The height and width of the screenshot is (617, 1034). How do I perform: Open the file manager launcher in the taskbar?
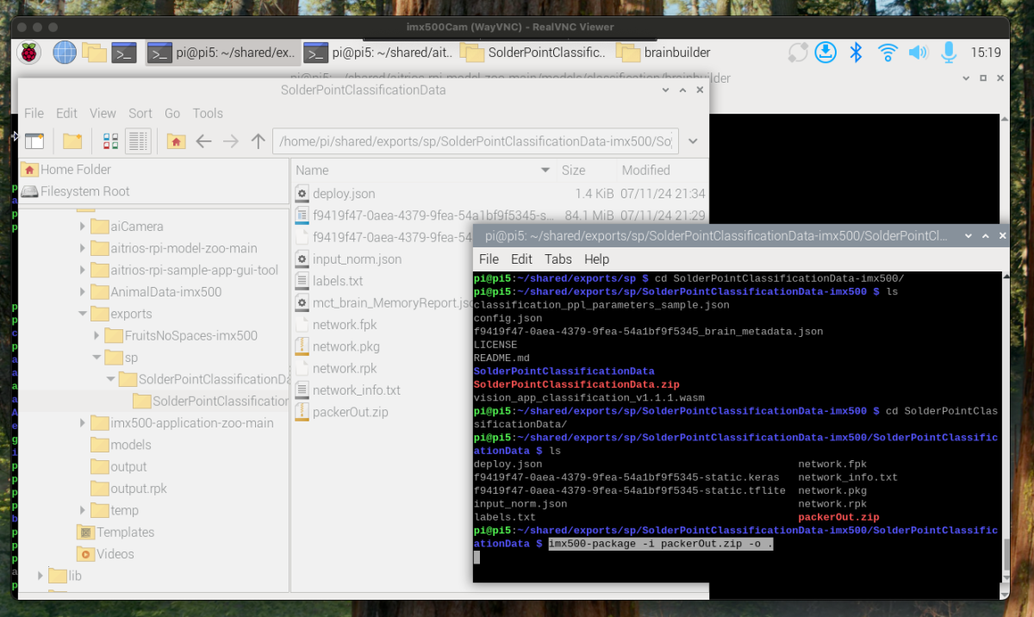(95, 53)
